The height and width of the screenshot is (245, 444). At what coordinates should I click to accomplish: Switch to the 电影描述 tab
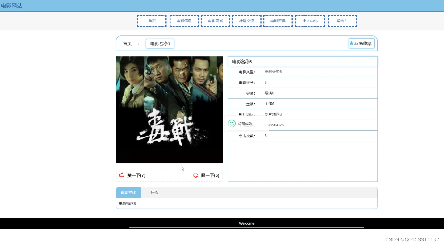click(128, 193)
